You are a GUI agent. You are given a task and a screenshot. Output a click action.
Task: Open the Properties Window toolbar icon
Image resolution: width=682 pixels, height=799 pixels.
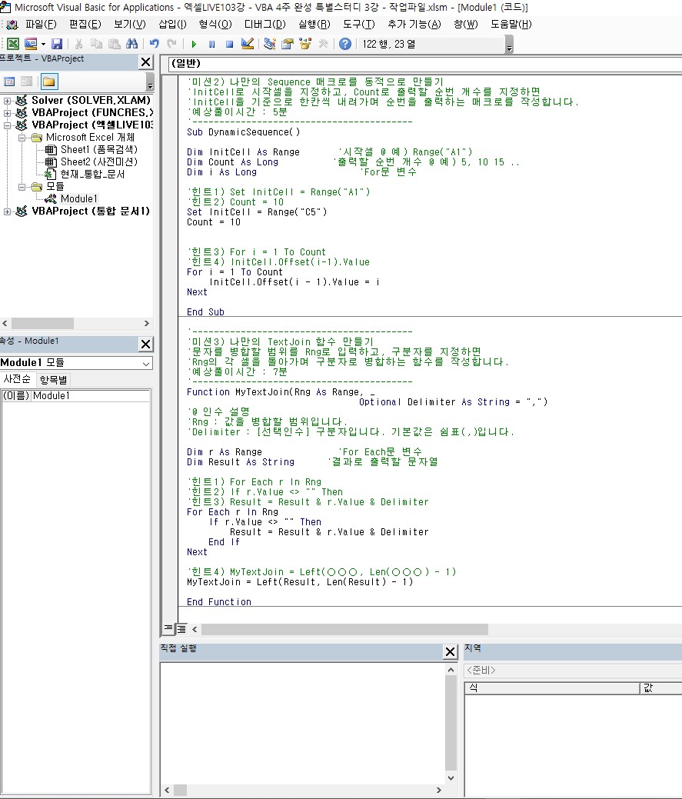(x=288, y=45)
